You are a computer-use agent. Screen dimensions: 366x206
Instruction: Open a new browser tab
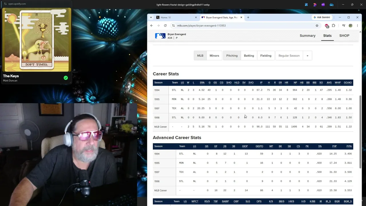click(x=248, y=17)
